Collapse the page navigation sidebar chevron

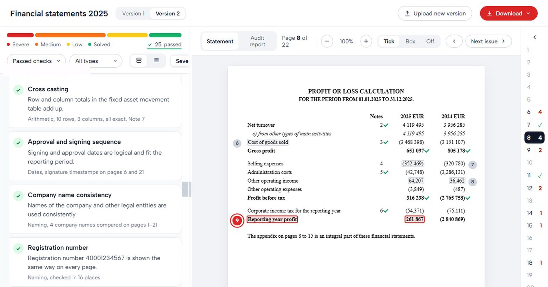point(535,37)
